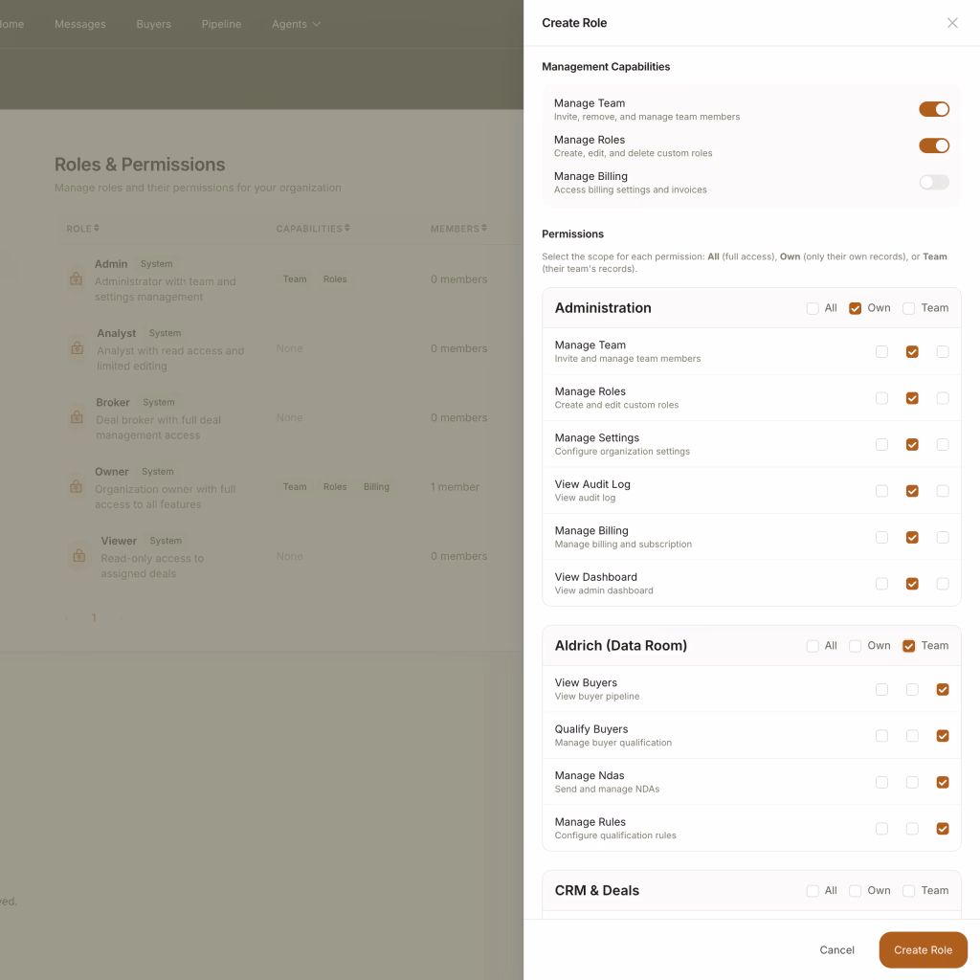Select page 1 in the pagination

click(93, 617)
